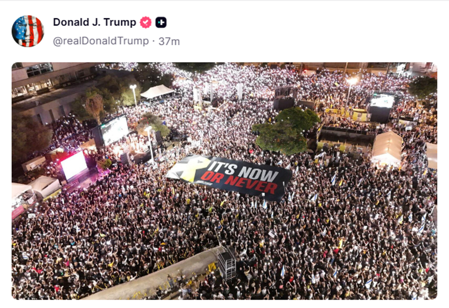The height and width of the screenshot is (308, 449).
Task: Click the red verified checkmark badge
Action: tap(146, 22)
